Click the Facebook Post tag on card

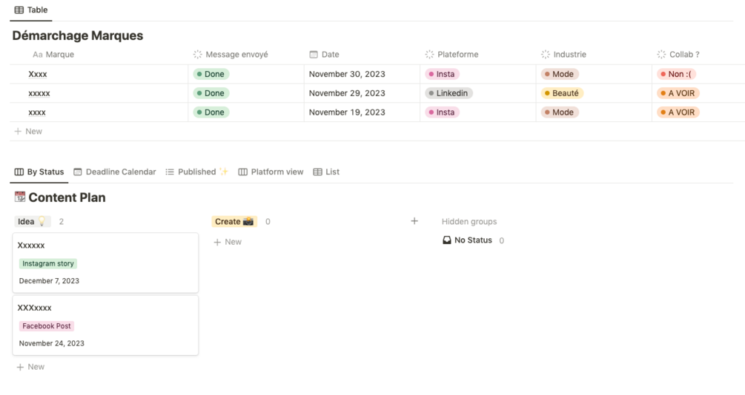tap(47, 326)
